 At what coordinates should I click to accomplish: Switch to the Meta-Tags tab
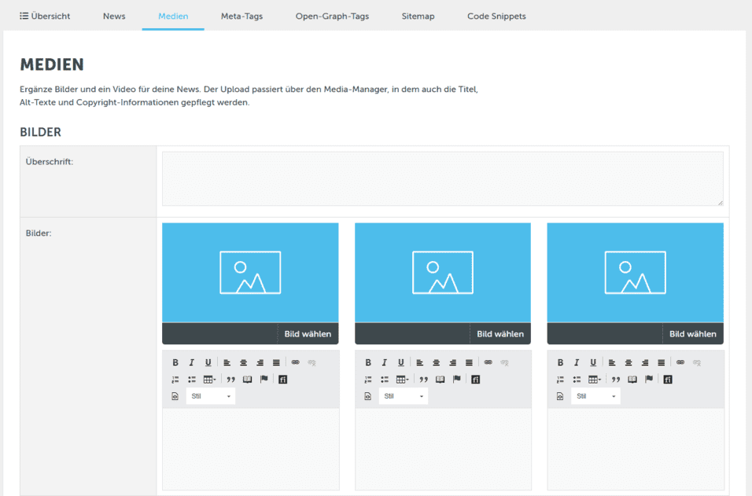point(241,16)
